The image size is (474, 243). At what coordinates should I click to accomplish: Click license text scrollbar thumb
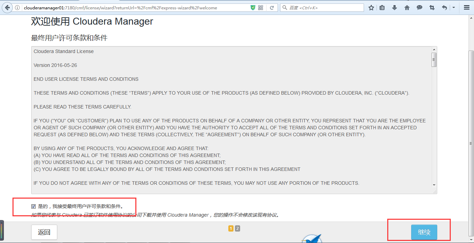434,60
